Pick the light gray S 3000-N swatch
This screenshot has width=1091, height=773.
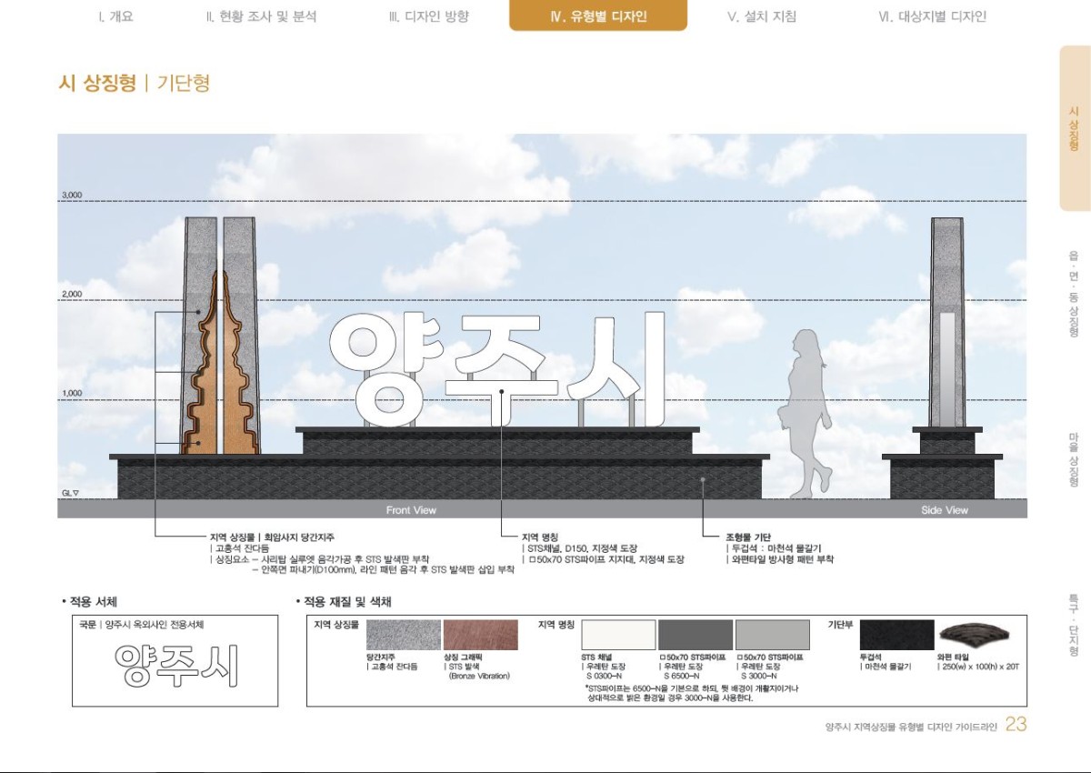coord(772,635)
